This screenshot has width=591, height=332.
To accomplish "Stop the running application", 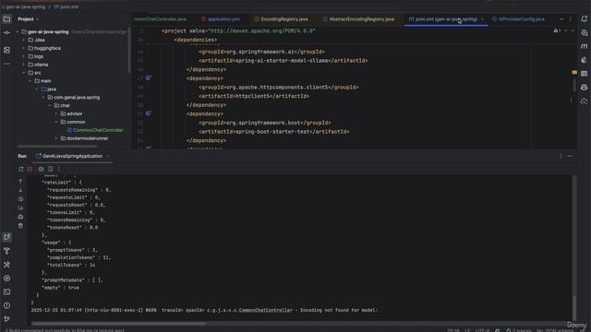I will click(30, 169).
